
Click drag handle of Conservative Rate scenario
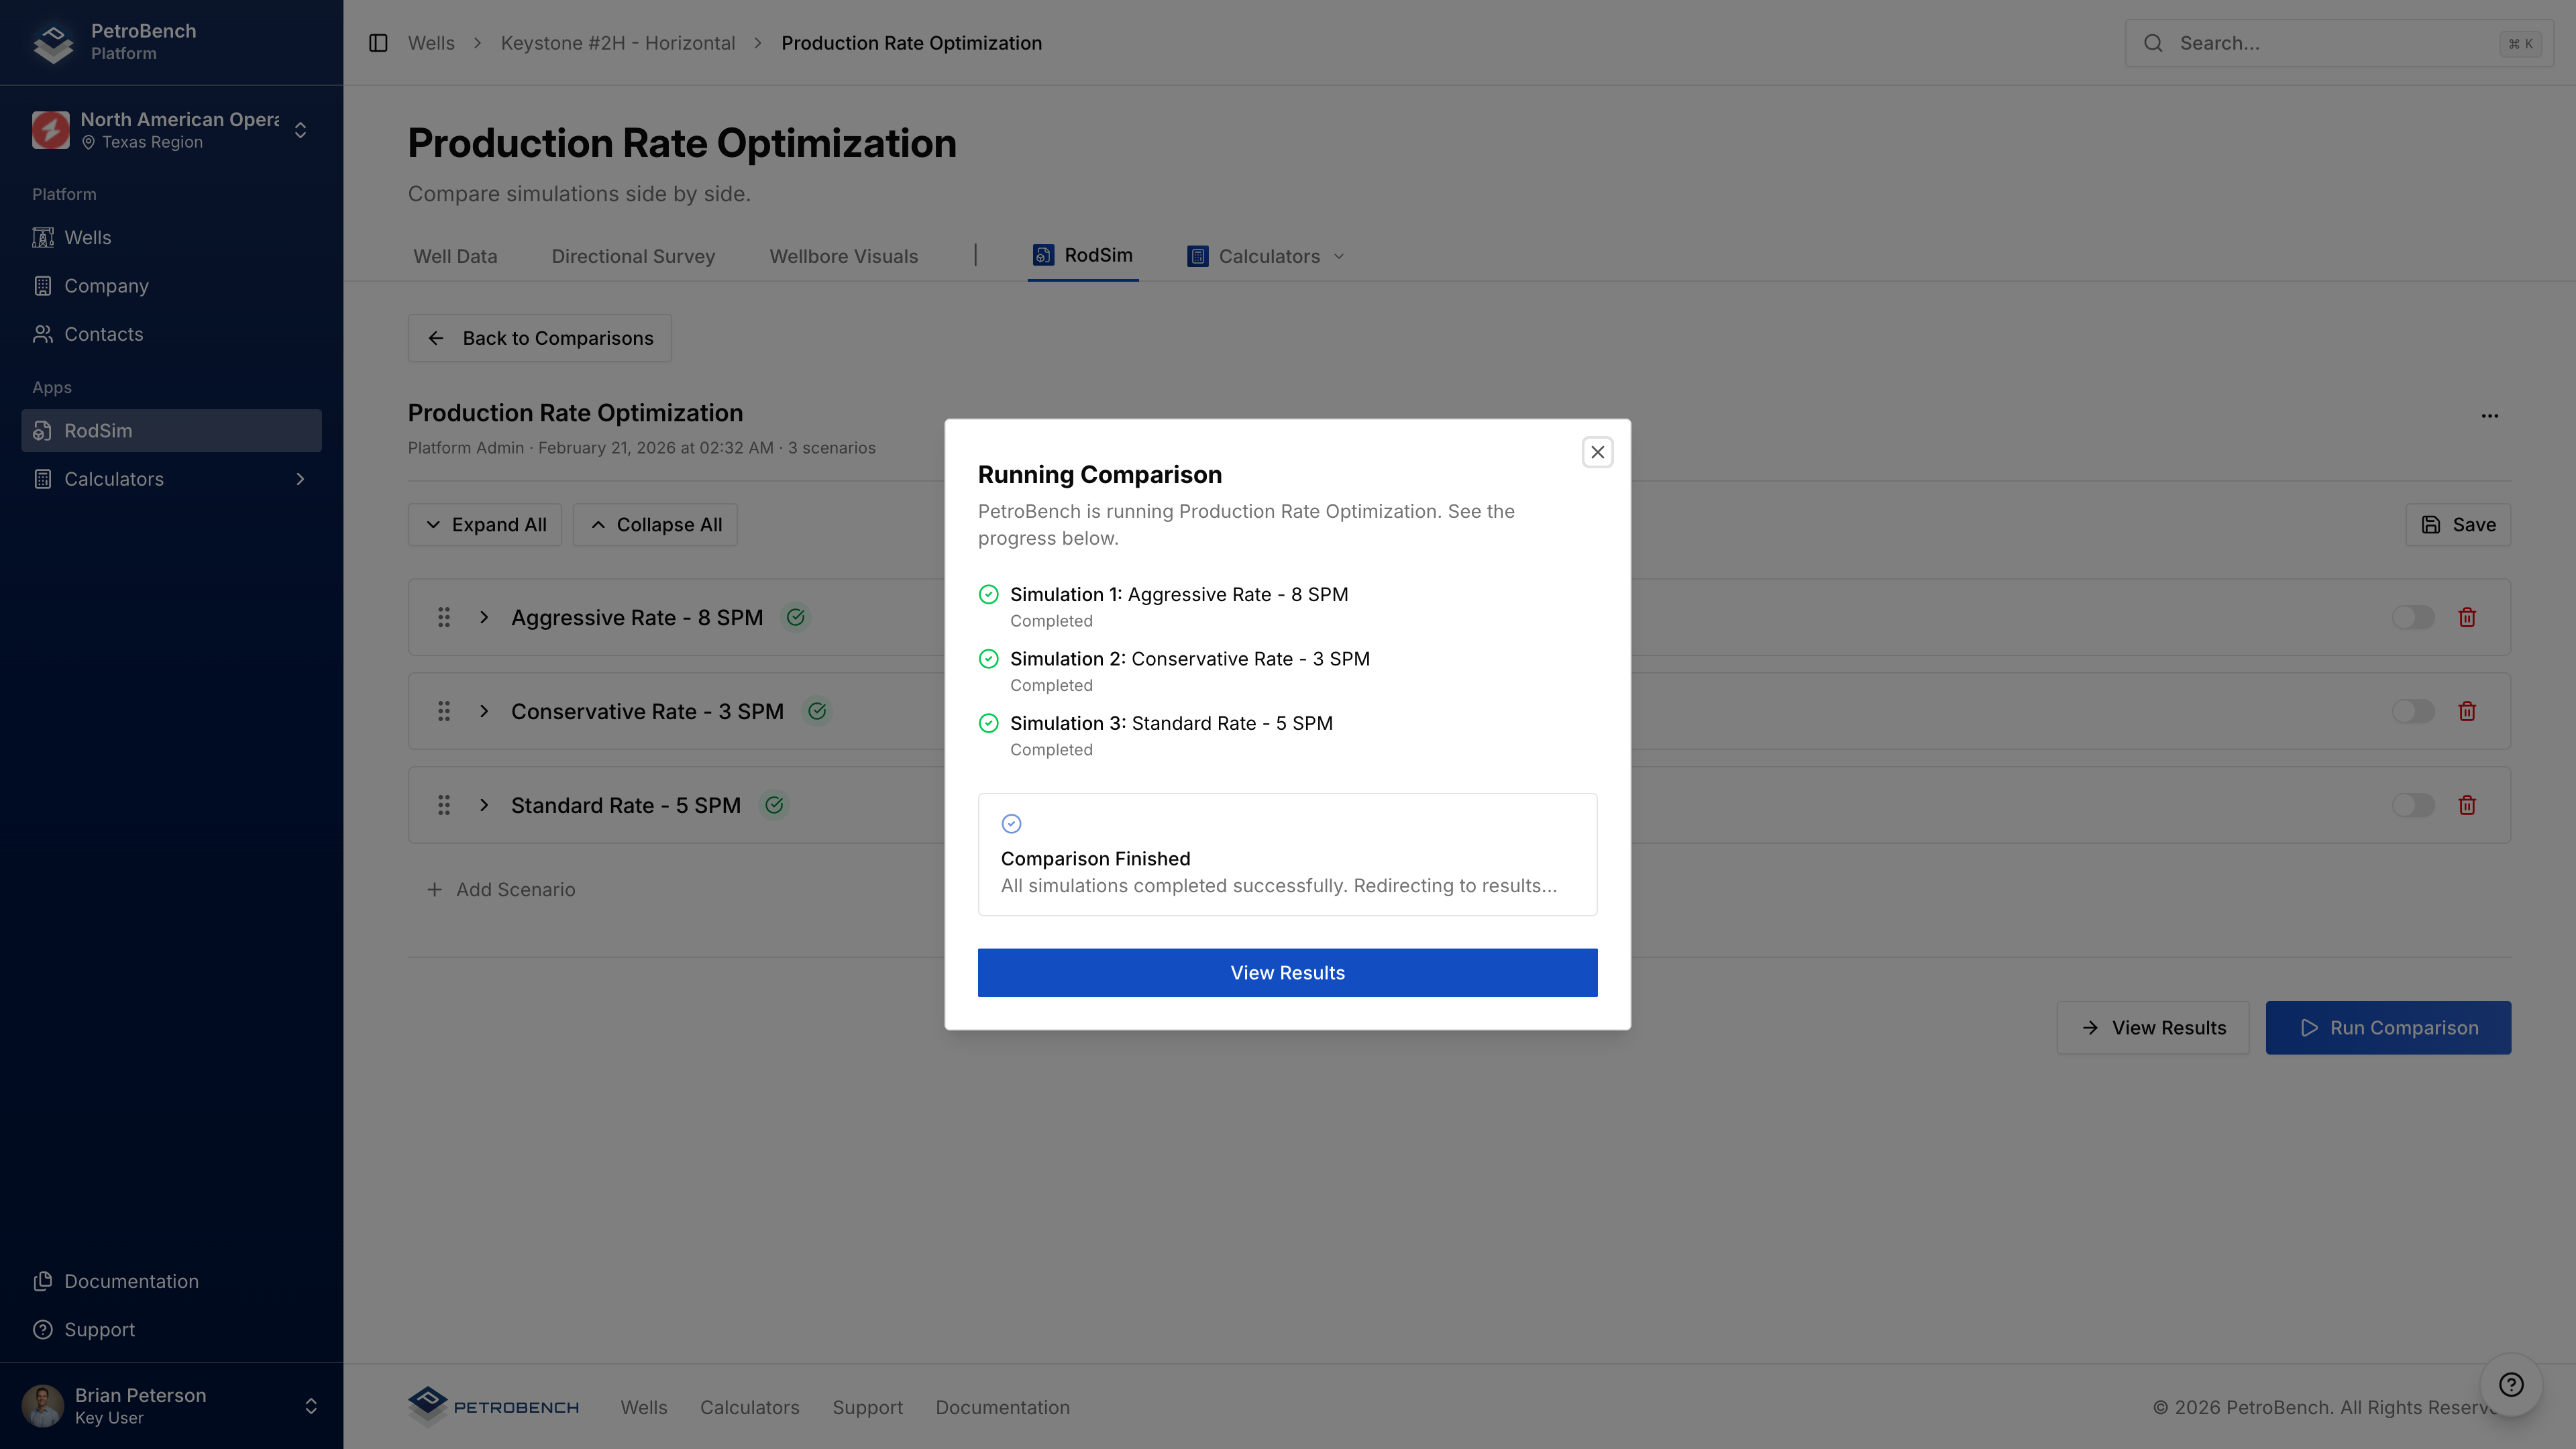coord(444,711)
